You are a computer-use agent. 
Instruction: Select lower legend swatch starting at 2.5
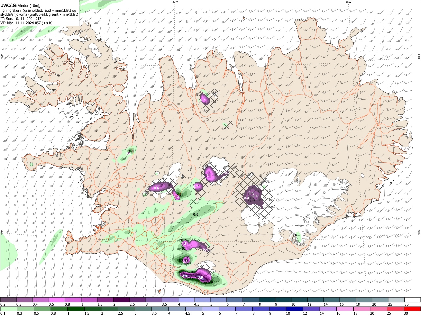[x=126, y=309]
